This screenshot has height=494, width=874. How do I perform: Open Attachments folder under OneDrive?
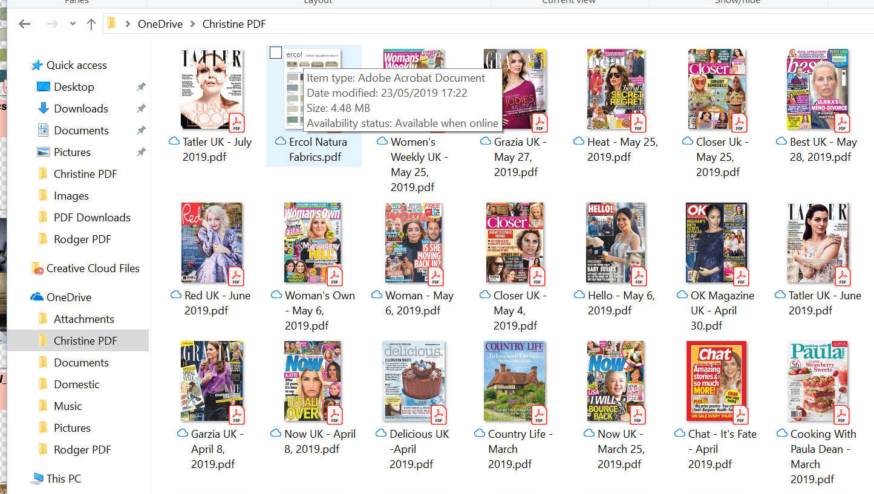pos(84,319)
